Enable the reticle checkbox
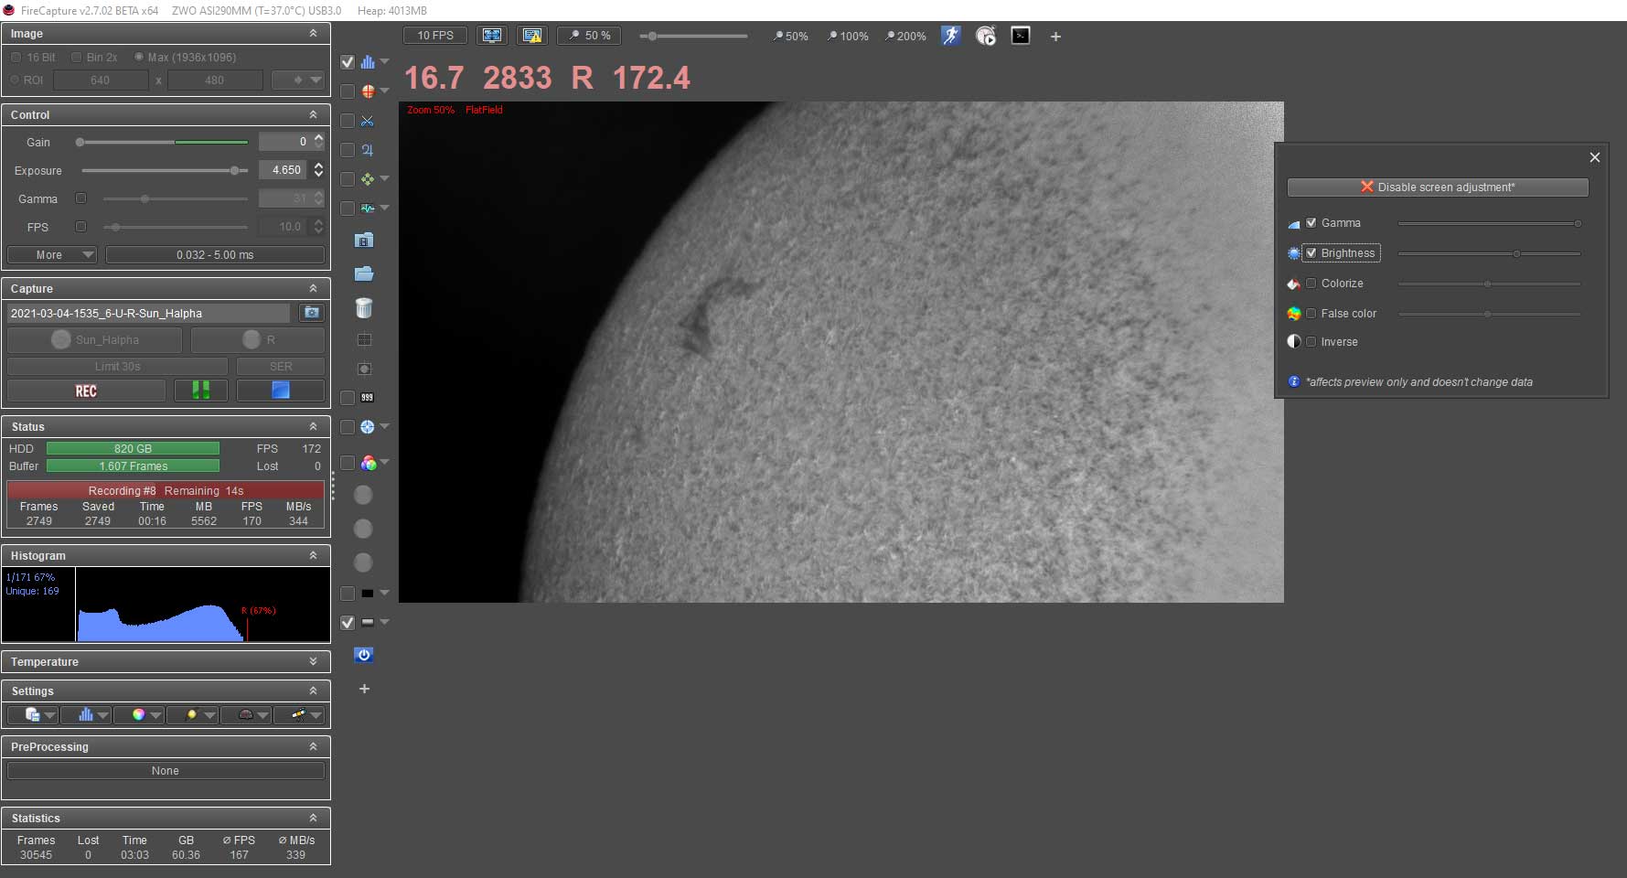Viewport: 1627px width, 878px height. [348, 91]
